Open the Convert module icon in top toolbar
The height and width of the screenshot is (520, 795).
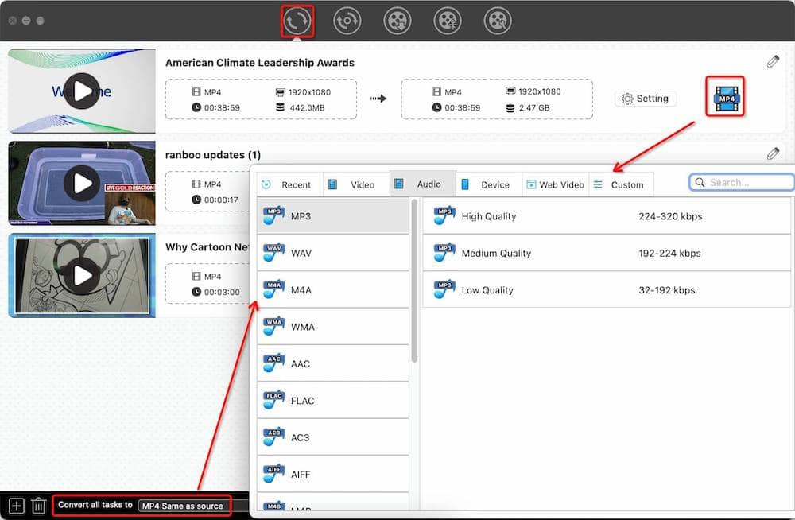297,21
